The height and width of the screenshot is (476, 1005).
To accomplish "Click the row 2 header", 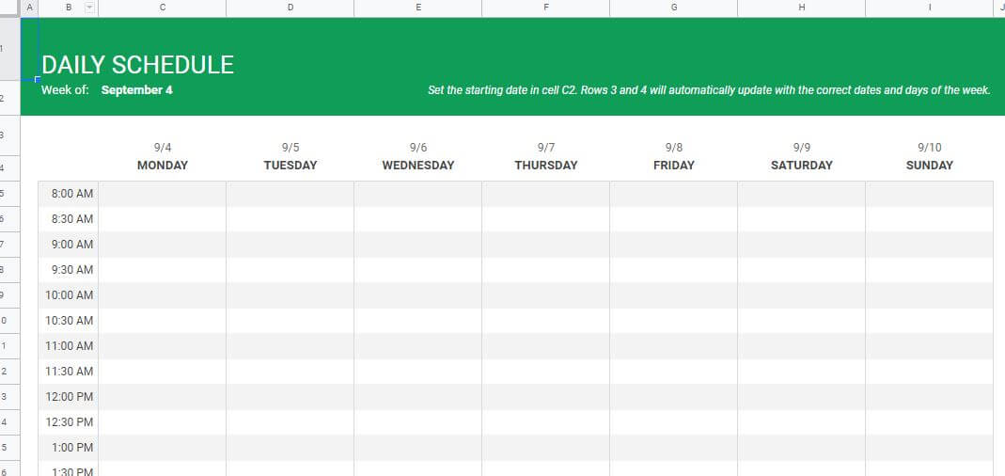I will (x=9, y=98).
